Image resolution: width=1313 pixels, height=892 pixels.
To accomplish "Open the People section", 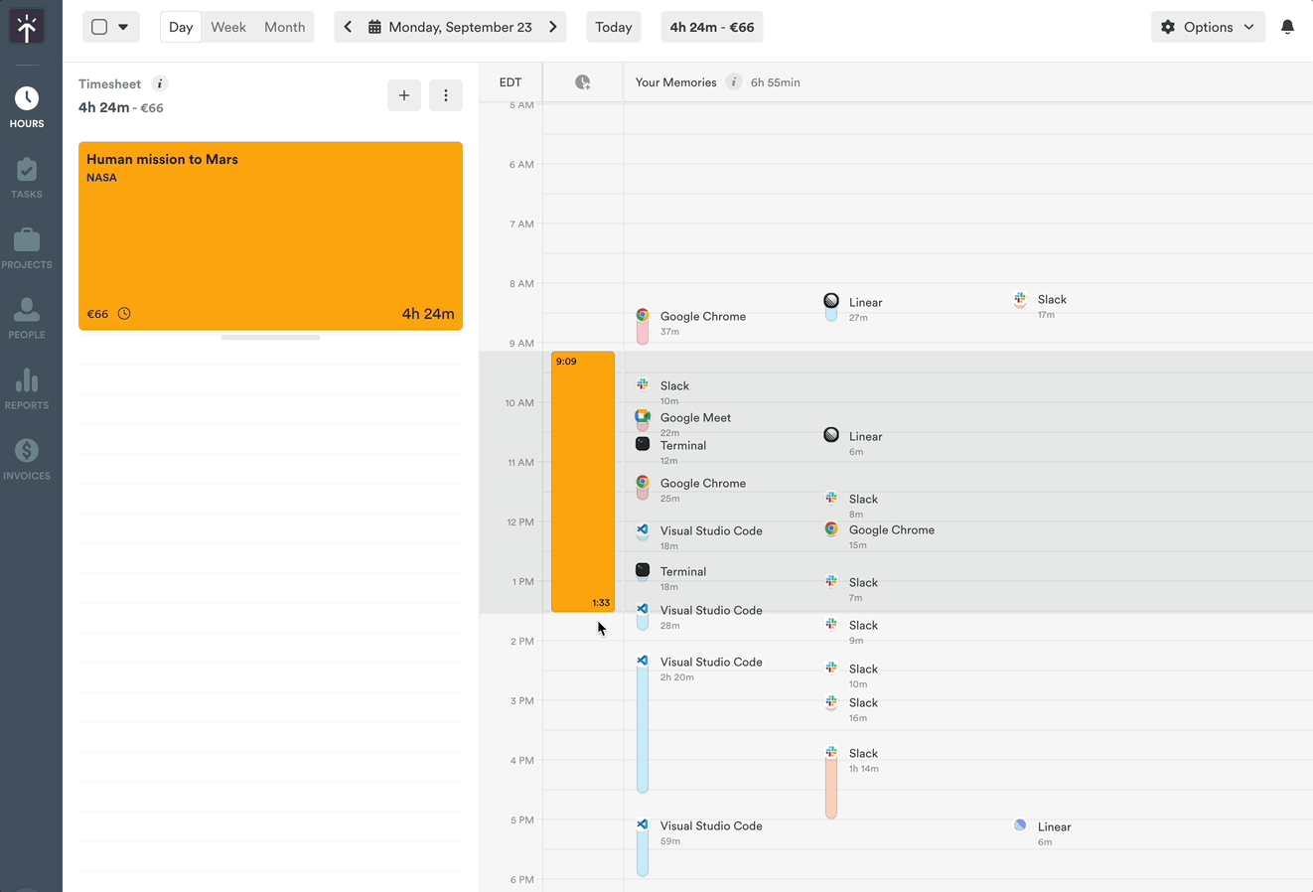I will pyautogui.click(x=27, y=319).
